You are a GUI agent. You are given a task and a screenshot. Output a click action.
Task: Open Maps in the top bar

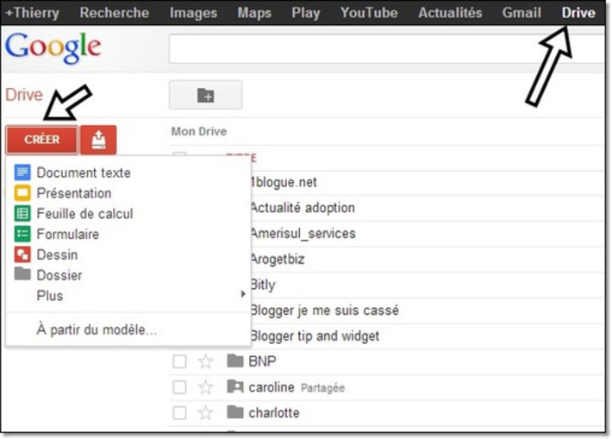click(254, 12)
